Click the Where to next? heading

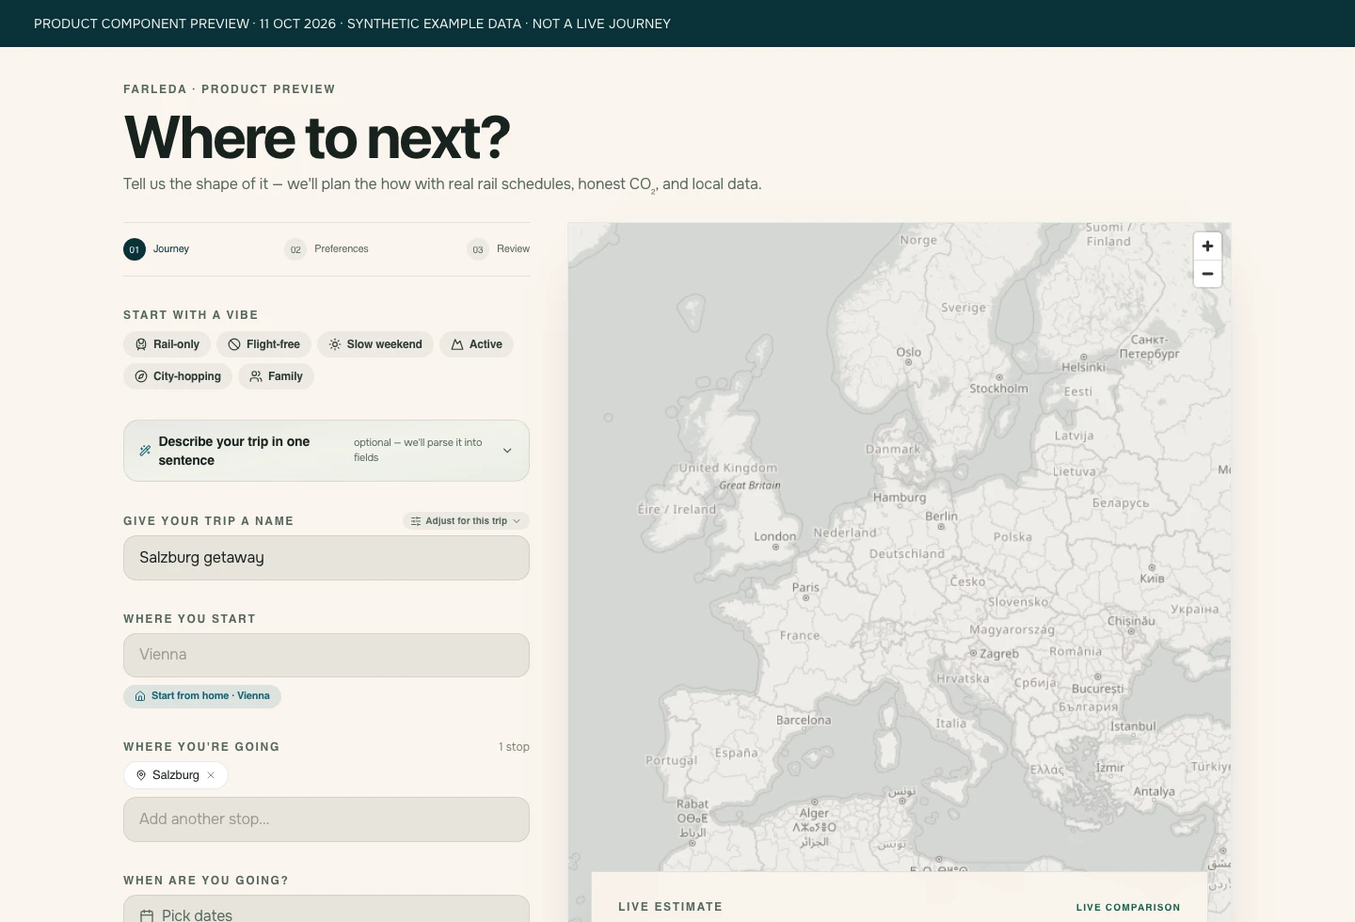coord(316,137)
